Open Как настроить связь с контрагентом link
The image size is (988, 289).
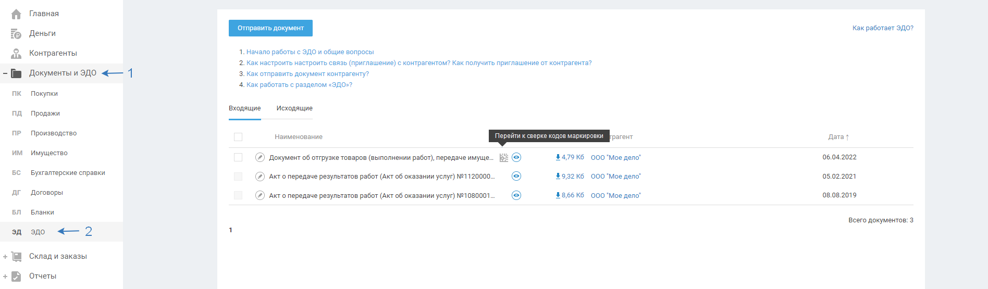(419, 63)
